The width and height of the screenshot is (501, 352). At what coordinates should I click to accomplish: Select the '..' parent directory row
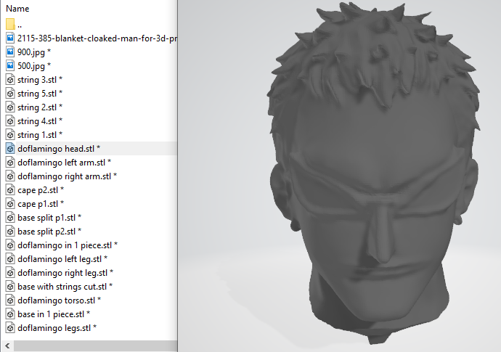coord(89,24)
